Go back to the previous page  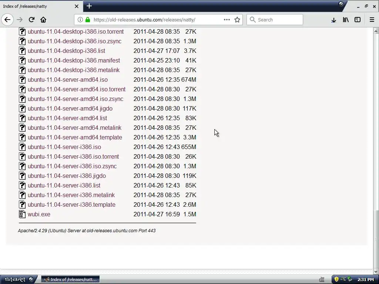coord(7,20)
